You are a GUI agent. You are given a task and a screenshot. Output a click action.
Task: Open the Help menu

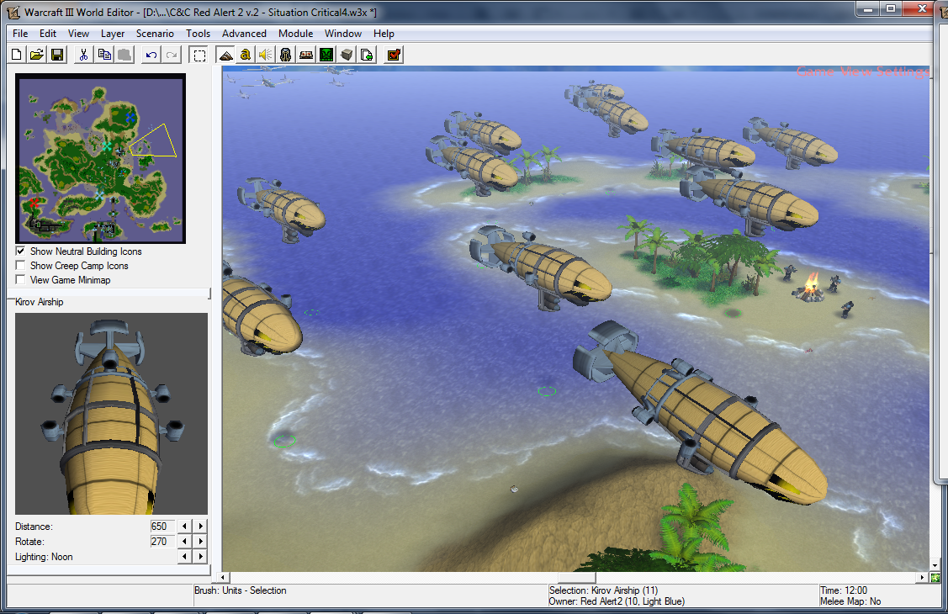384,34
